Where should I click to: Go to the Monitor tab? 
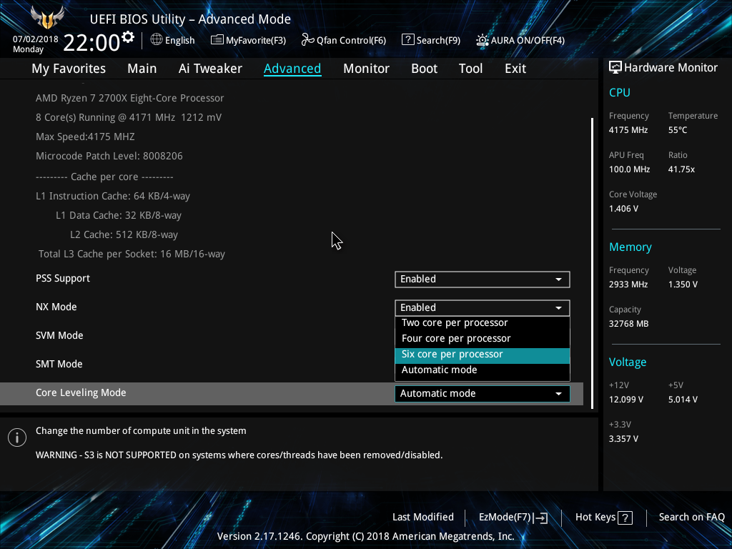(366, 68)
